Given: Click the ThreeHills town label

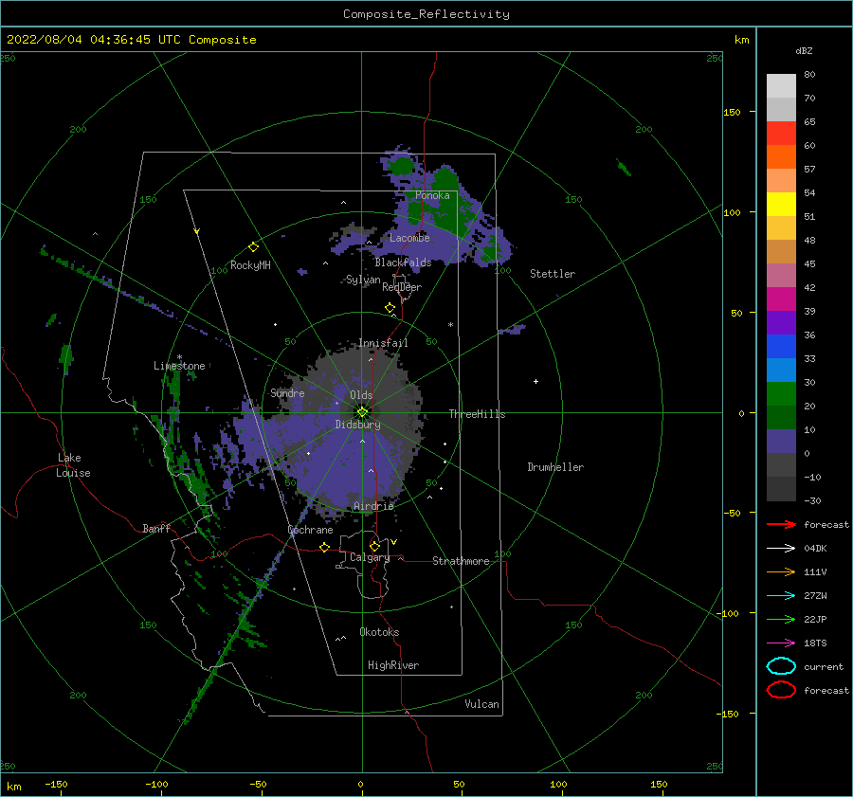Looking at the screenshot, I should 477,414.
